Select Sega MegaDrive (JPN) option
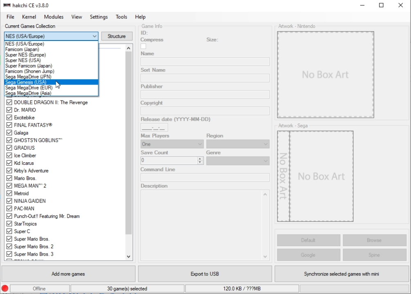The image size is (411, 294). tap(52, 77)
